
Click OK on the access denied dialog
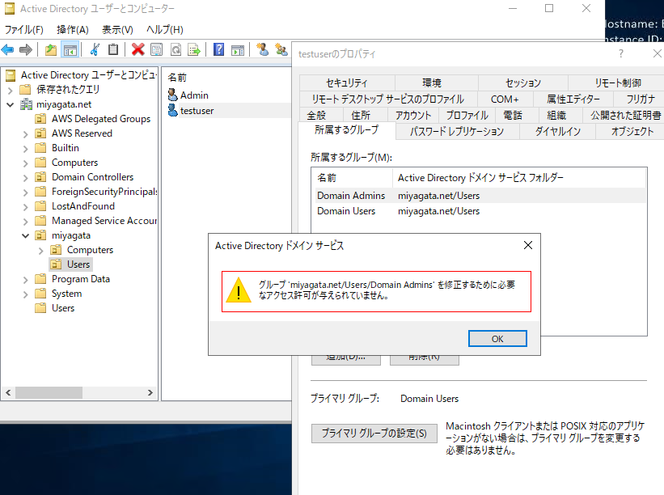pyautogui.click(x=497, y=338)
